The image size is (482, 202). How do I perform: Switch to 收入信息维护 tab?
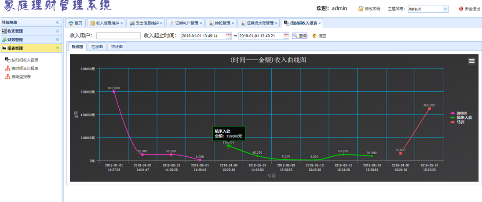click(105, 23)
